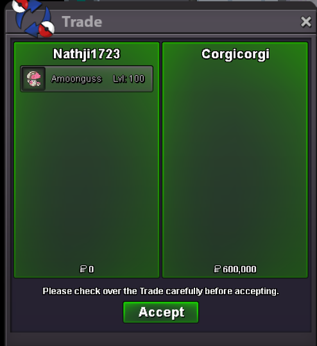This screenshot has height=346, width=317.
Task: Click the Lvl: 100 level text
Action: pos(128,79)
